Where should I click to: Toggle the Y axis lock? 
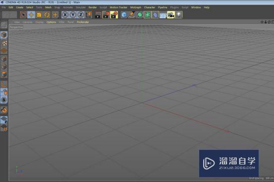coord(73,15)
